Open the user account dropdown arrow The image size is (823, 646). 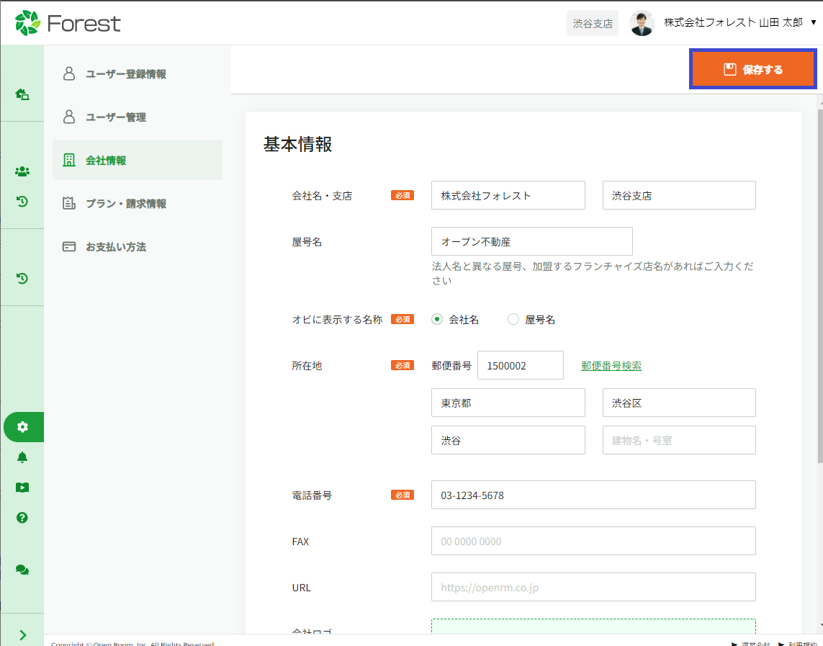[814, 22]
